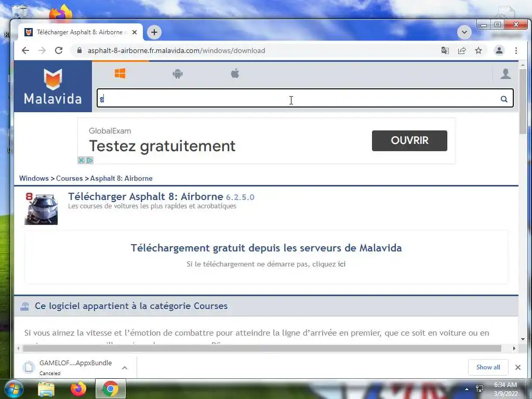The height and width of the screenshot is (399, 532).
Task: Click the search magnifier icon
Action: pyautogui.click(x=504, y=99)
